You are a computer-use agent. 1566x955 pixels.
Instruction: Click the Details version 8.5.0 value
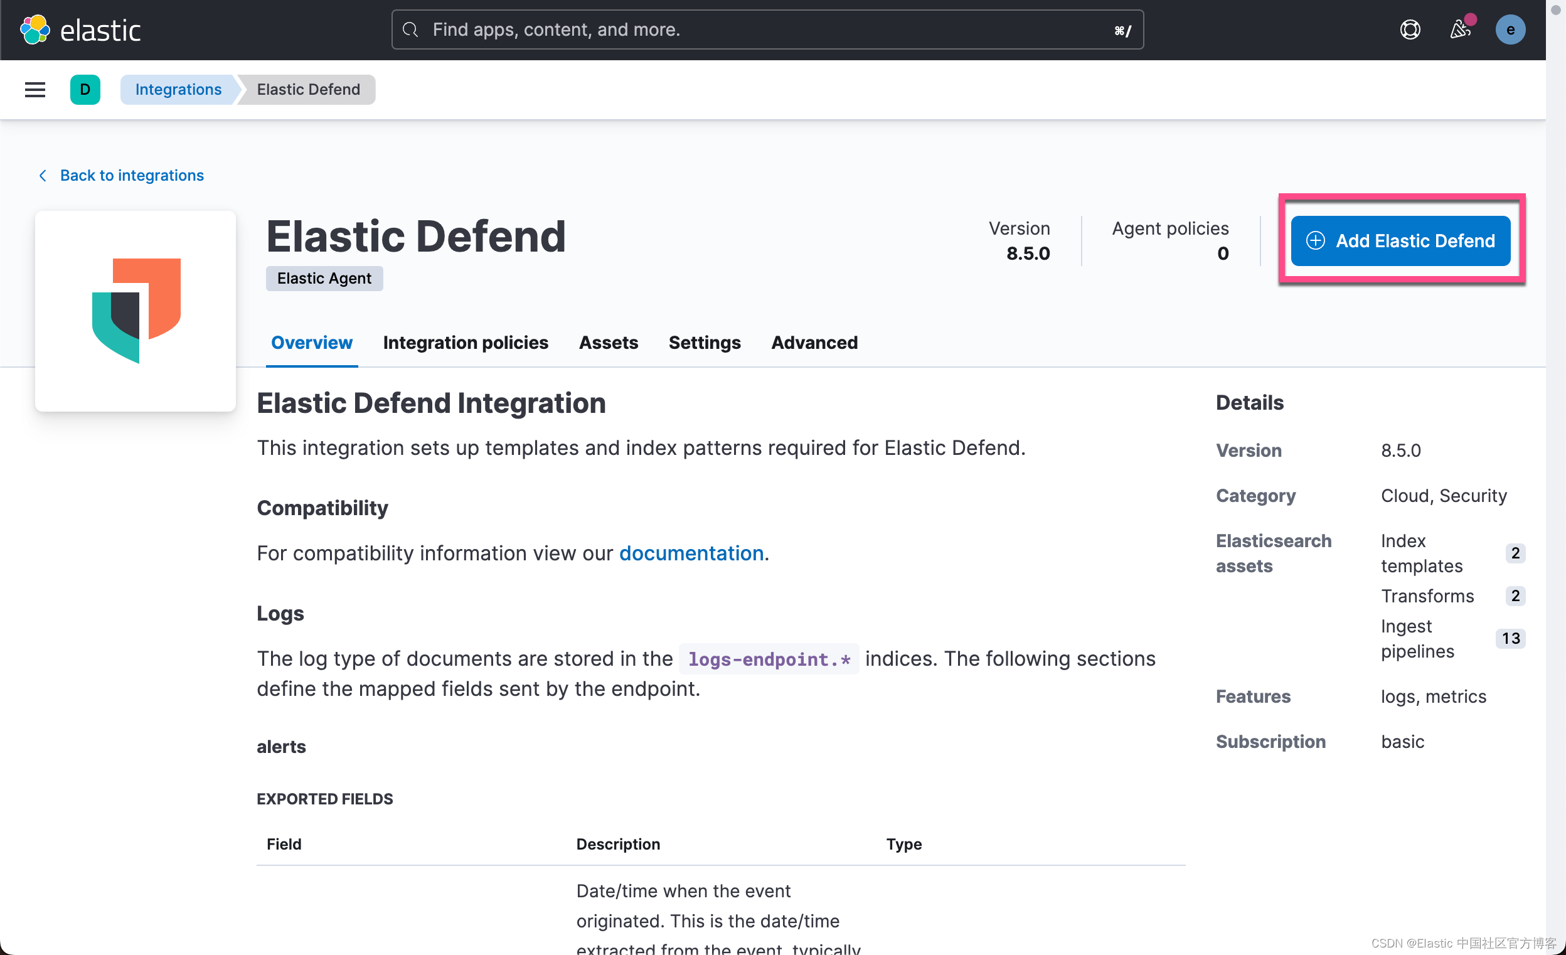pos(1400,451)
